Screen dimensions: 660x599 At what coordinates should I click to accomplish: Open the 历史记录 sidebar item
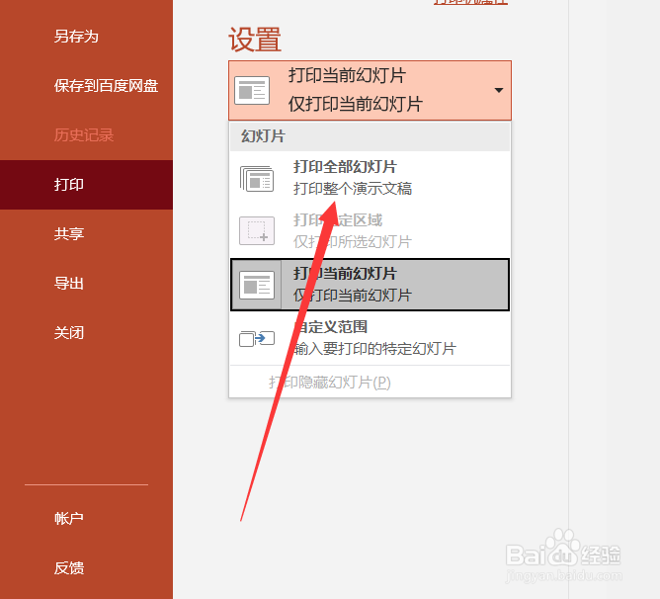coord(84,135)
